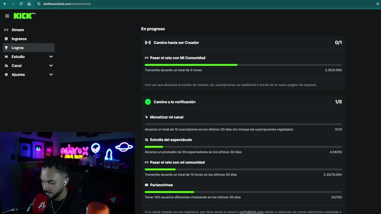Viewport: 381px width, 214px height.
Task: Click the broadcast icon beside Pasar el rato con mi comunidad (15 horas)
Action: pyautogui.click(x=146, y=162)
